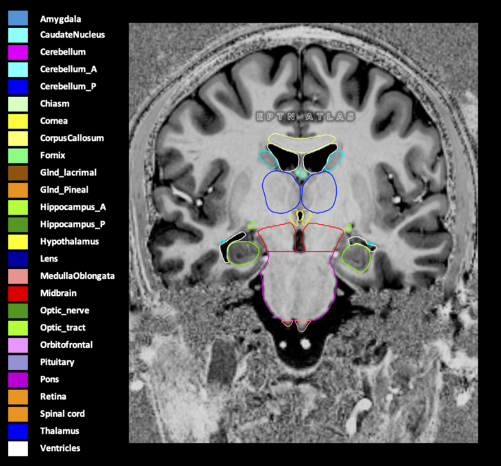Click the 'Hippocampus_P' label
Image resolution: width=501 pixels, height=466 pixels.
coord(73,225)
